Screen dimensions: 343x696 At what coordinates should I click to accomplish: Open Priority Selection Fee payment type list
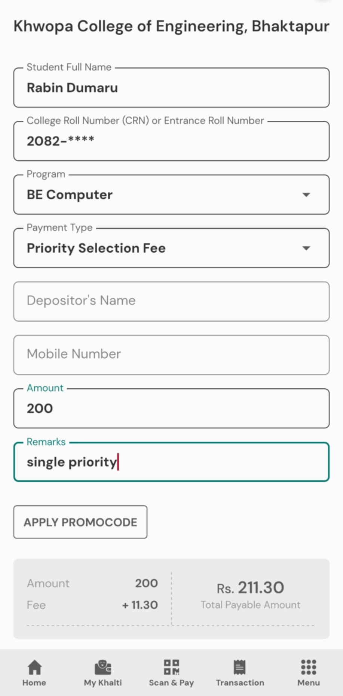tap(171, 248)
